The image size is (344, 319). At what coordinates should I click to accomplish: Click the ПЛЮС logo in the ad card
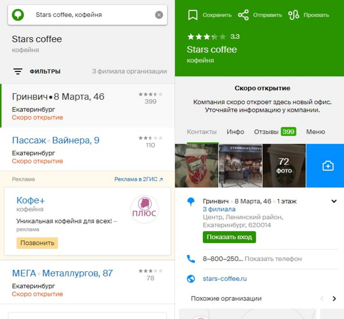[144, 209]
